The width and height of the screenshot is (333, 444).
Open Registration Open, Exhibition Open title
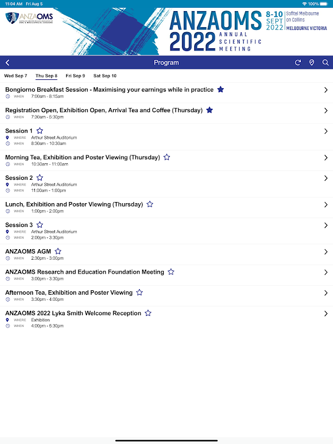pos(104,110)
